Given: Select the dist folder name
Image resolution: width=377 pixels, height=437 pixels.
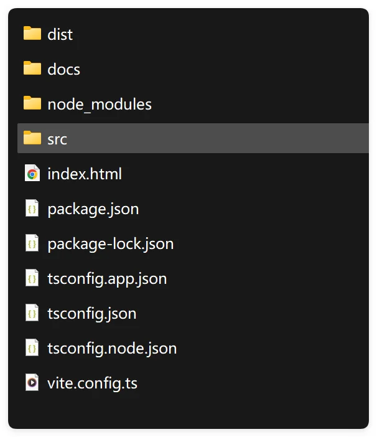Looking at the screenshot, I should click(x=60, y=34).
